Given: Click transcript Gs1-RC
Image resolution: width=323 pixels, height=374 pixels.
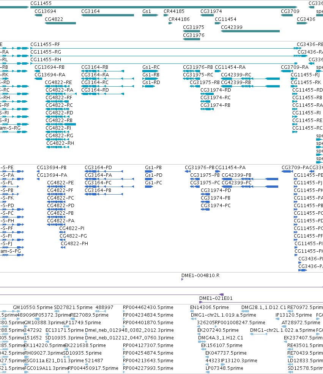Looking at the screenshot, I should click(x=151, y=67).
